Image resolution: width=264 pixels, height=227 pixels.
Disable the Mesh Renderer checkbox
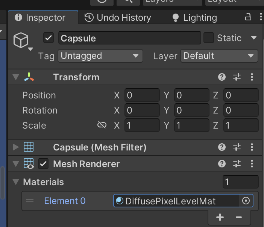pos(43,164)
